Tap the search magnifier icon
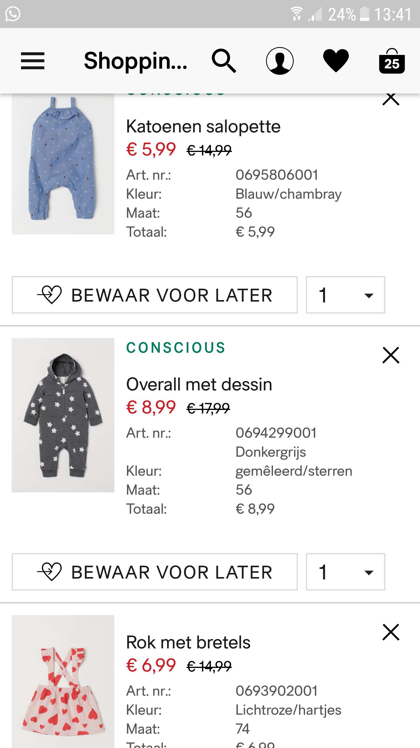This screenshot has width=420, height=748. click(224, 61)
